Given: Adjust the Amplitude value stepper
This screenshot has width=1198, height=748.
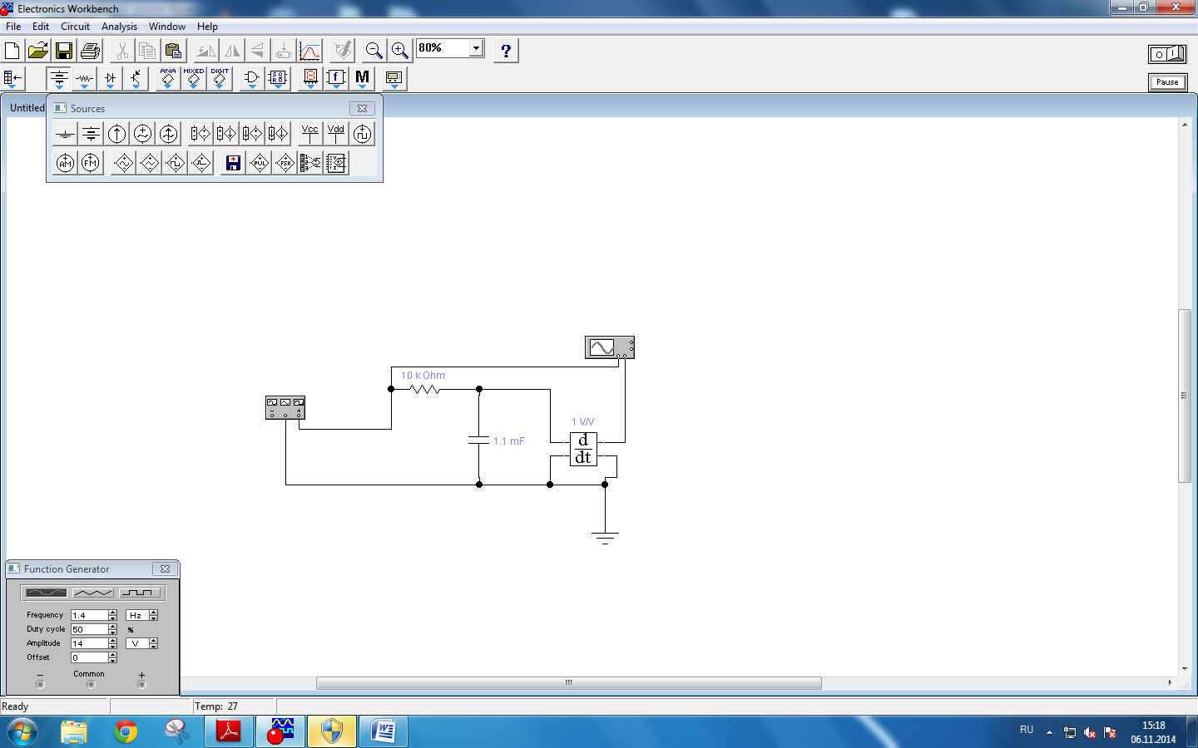Looking at the screenshot, I should point(112,643).
